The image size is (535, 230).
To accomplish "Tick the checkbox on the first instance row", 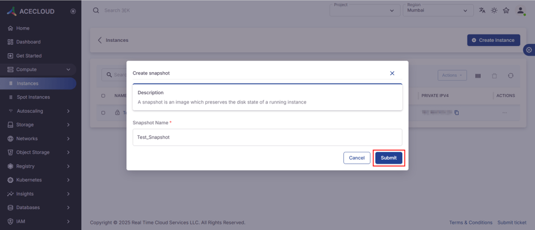I will [x=103, y=112].
